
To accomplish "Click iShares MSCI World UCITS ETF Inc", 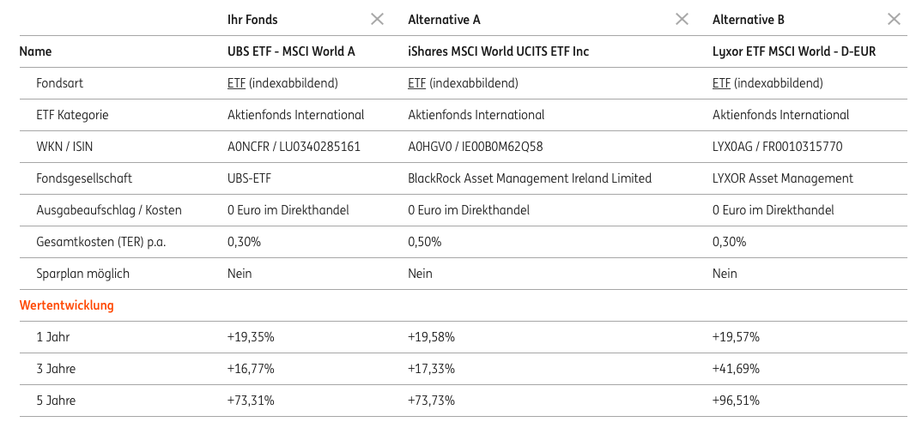I will pos(498,51).
